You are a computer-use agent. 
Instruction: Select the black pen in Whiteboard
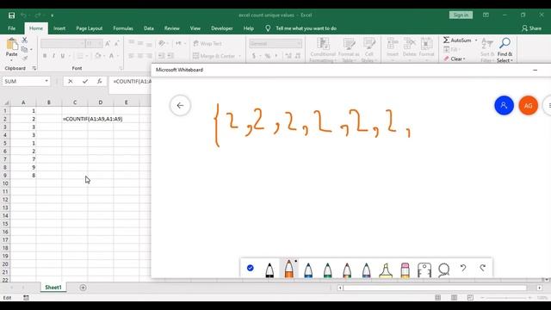coord(269,270)
